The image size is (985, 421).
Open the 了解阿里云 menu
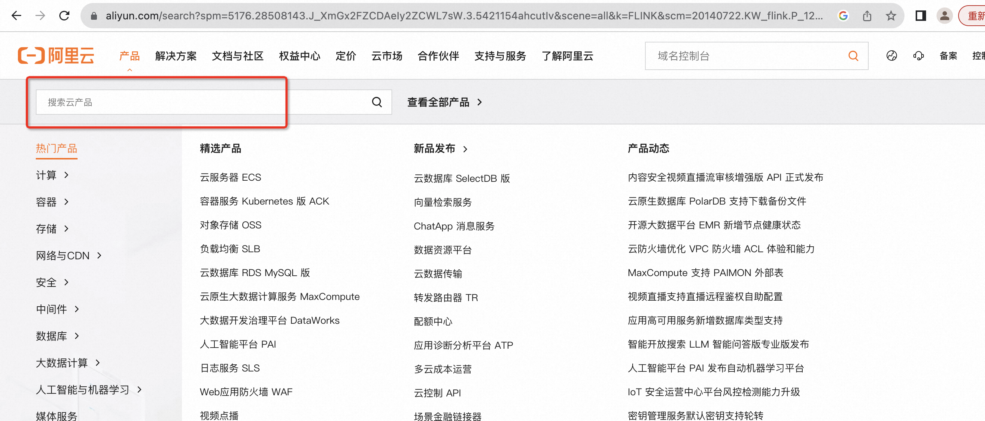point(567,56)
